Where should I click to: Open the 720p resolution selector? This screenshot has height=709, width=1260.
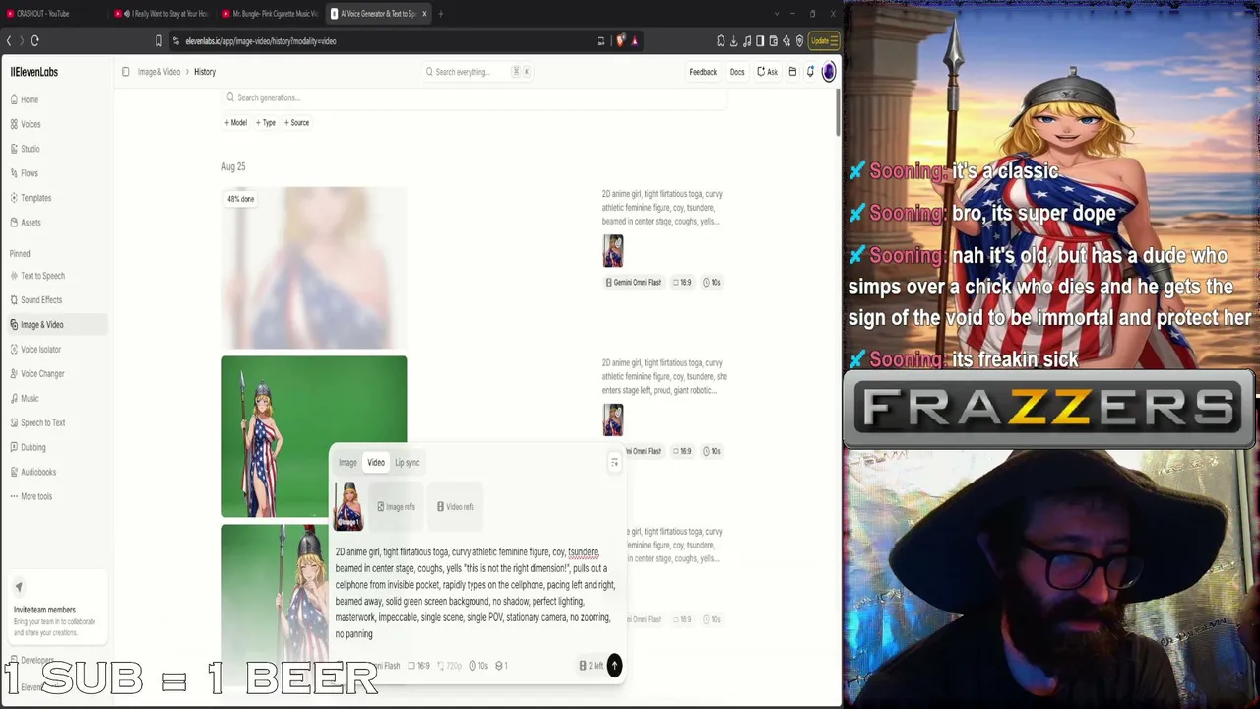[x=451, y=666]
